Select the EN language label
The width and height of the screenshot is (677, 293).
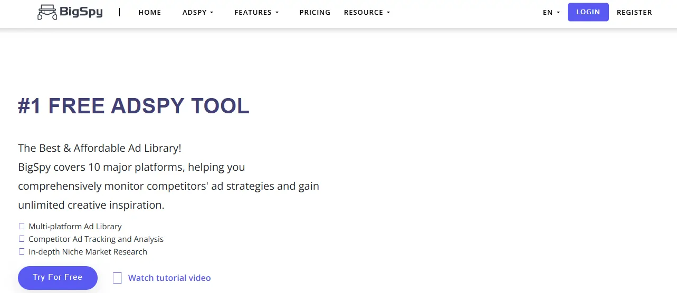(x=548, y=12)
